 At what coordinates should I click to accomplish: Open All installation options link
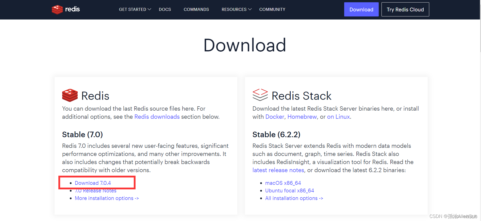[x=294, y=198]
